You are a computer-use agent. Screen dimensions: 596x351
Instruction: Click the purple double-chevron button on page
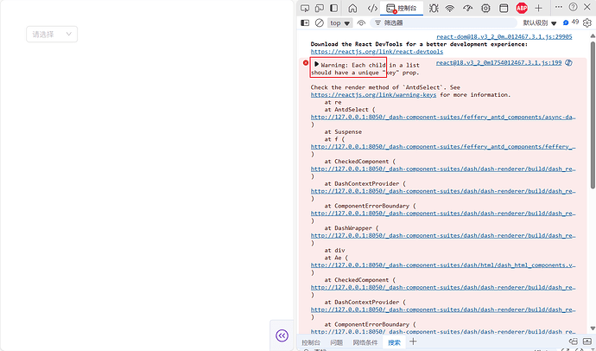(x=282, y=335)
